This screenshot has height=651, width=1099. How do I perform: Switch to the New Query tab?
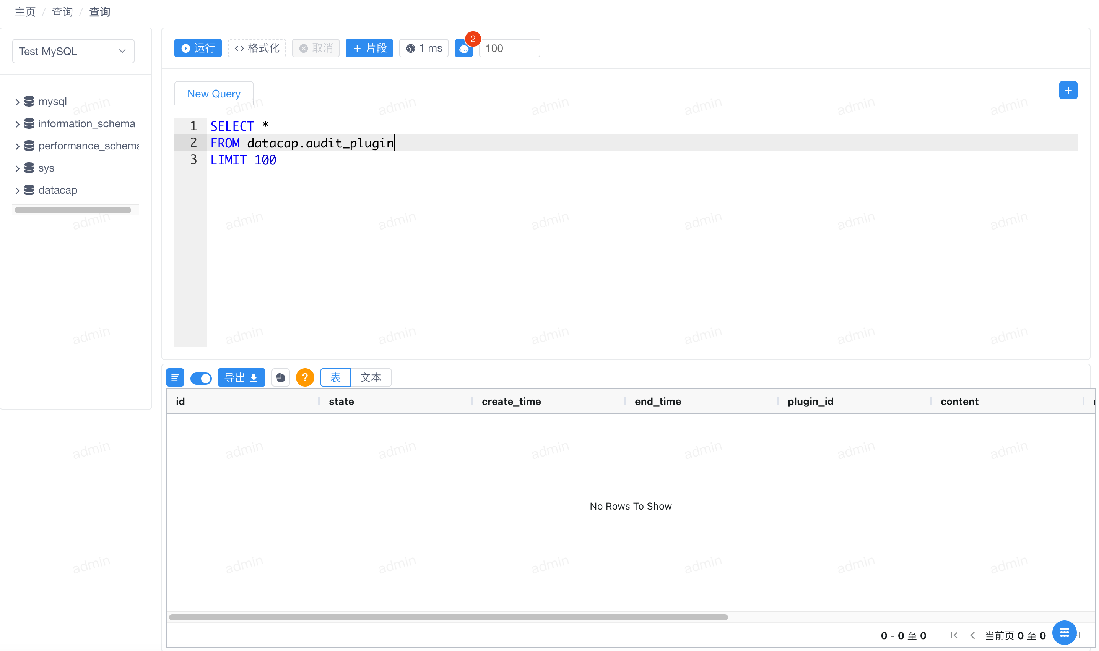pyautogui.click(x=214, y=94)
